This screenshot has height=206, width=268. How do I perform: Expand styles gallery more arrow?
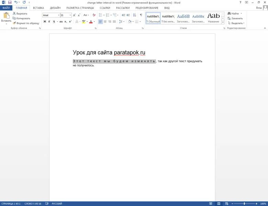pyautogui.click(x=223, y=22)
